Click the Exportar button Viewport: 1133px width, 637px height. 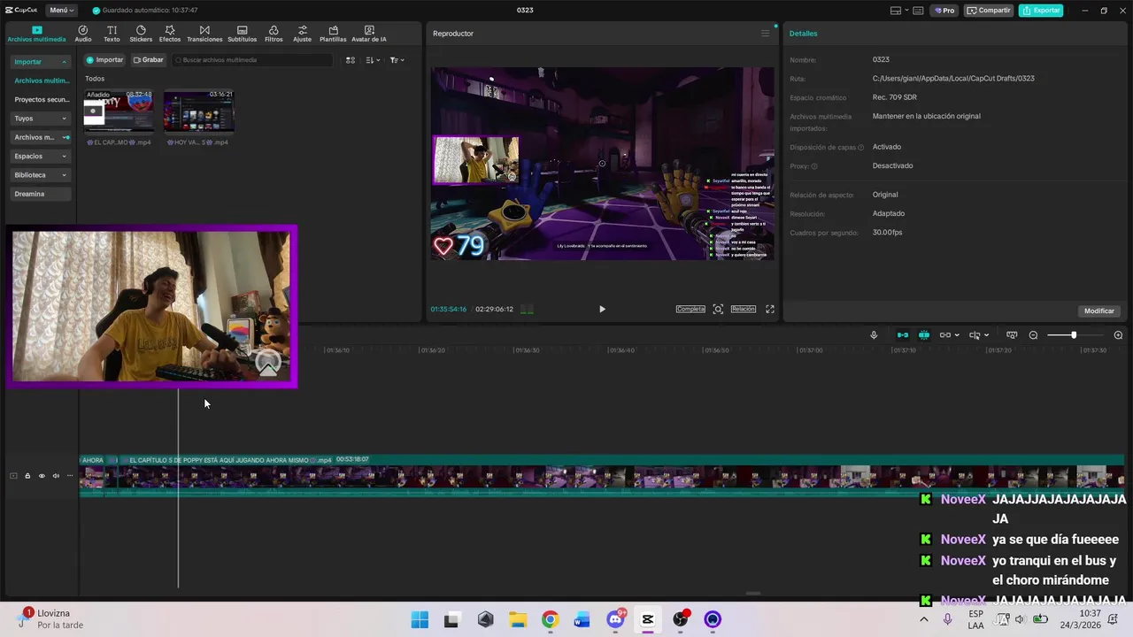click(1041, 11)
